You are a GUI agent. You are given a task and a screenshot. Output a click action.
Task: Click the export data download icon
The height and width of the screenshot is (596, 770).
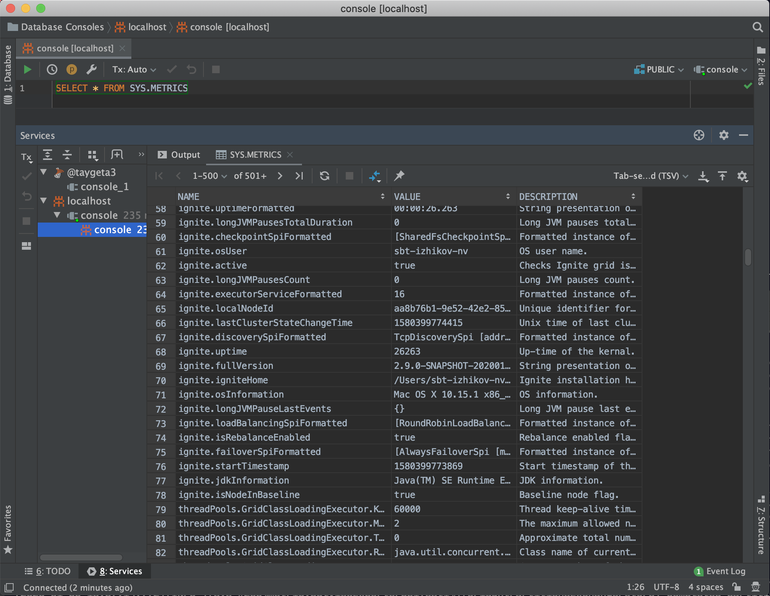pyautogui.click(x=703, y=176)
